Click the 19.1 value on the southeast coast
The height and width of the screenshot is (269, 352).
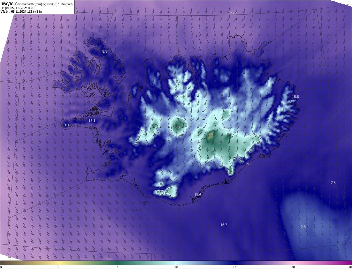249,164
